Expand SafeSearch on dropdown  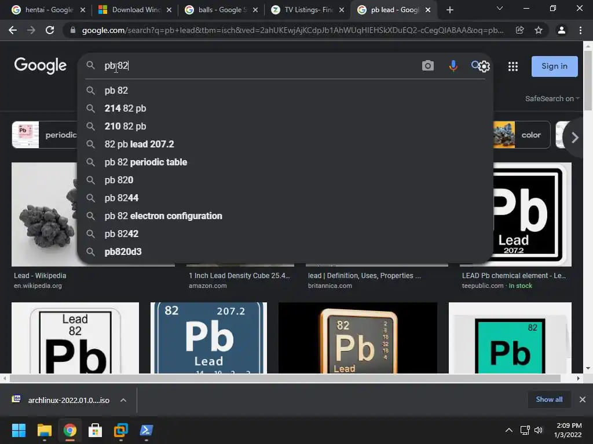(552, 98)
